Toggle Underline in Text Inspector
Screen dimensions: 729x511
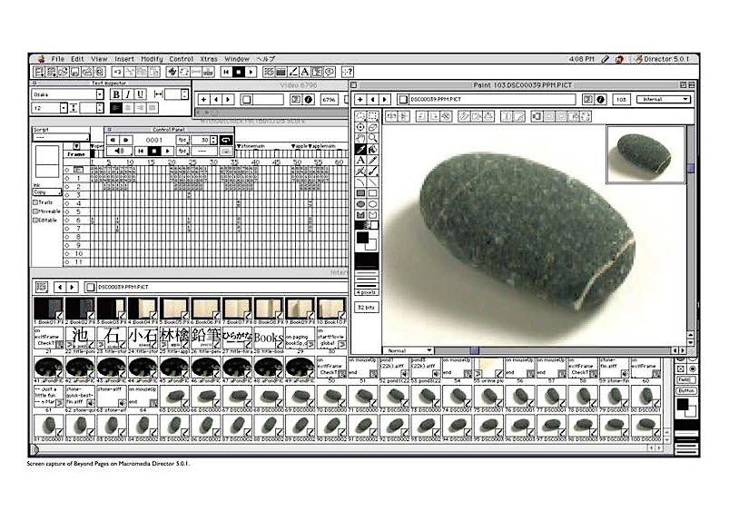140,94
